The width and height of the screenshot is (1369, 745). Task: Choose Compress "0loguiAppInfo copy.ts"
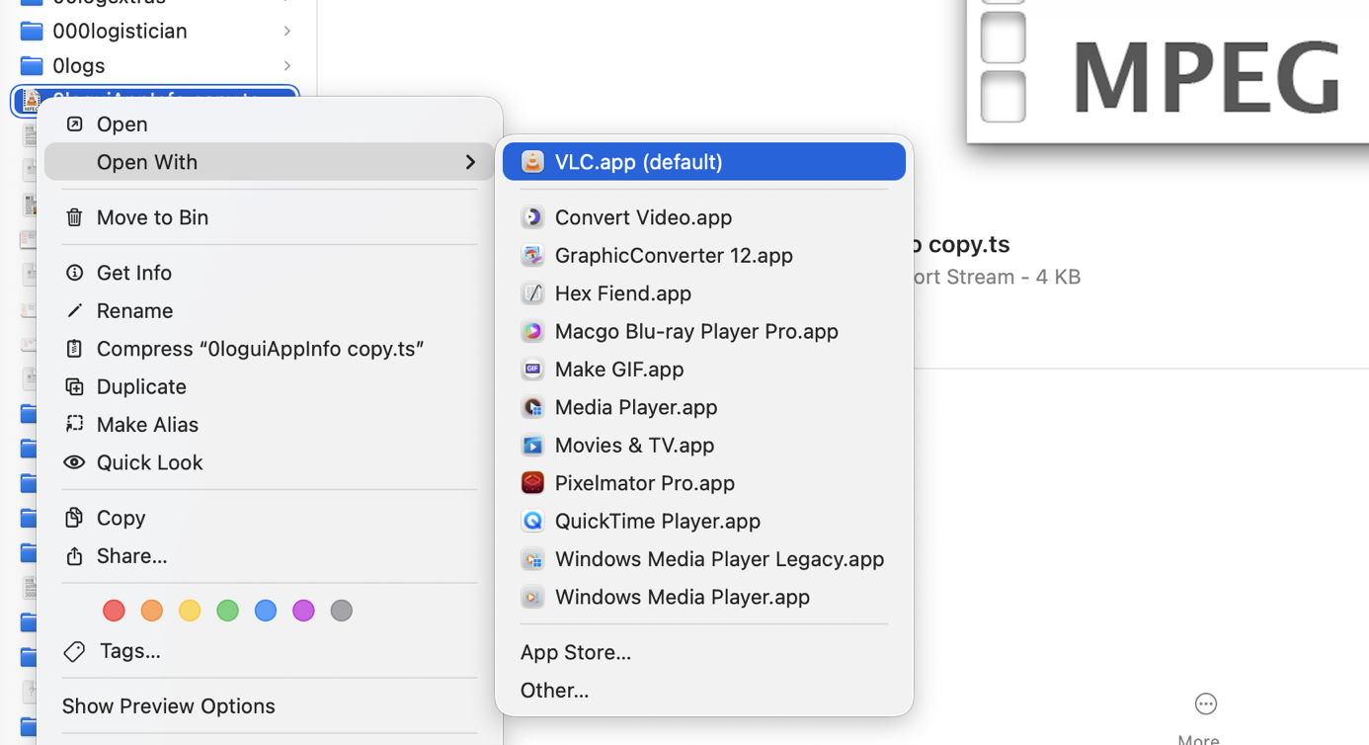(270, 349)
